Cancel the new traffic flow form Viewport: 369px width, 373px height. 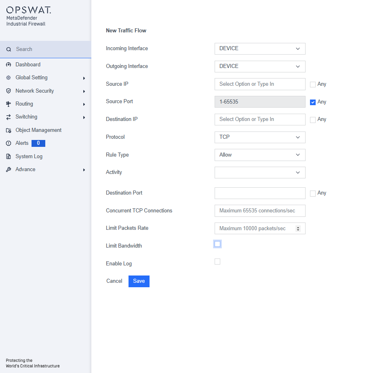coord(114,281)
